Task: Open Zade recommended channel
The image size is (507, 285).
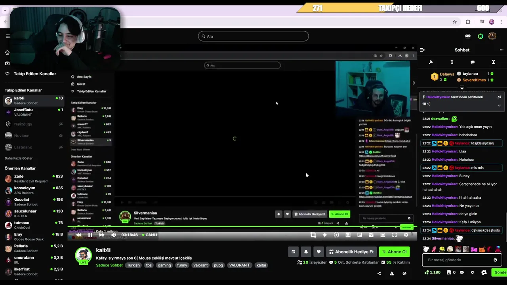Action: [34, 179]
